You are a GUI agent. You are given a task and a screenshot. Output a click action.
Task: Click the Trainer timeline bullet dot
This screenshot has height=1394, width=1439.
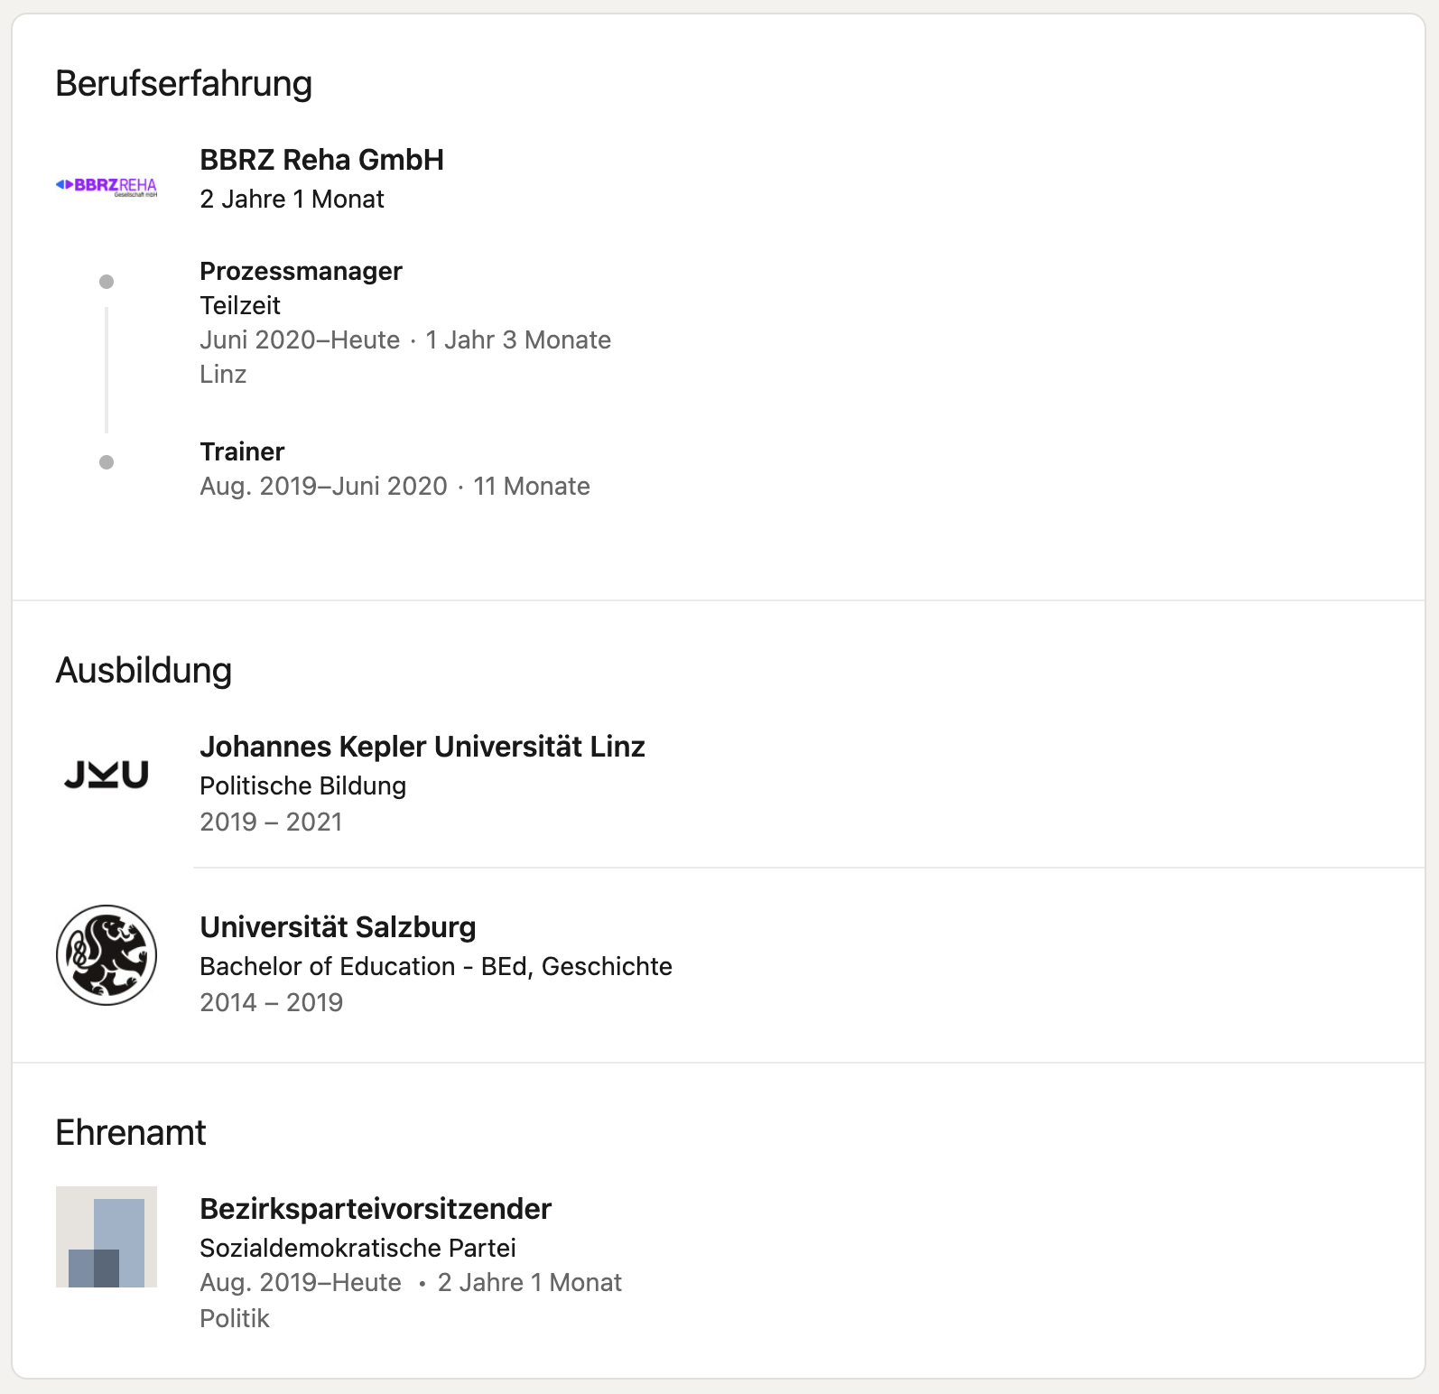(x=107, y=462)
